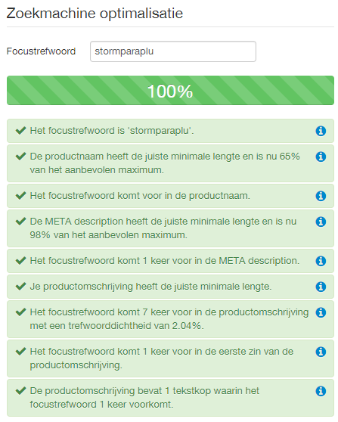Image resolution: width=338 pixels, height=422 pixels.
Task: Select the row about 7 keer in productomschrijving
Action: click(170, 319)
